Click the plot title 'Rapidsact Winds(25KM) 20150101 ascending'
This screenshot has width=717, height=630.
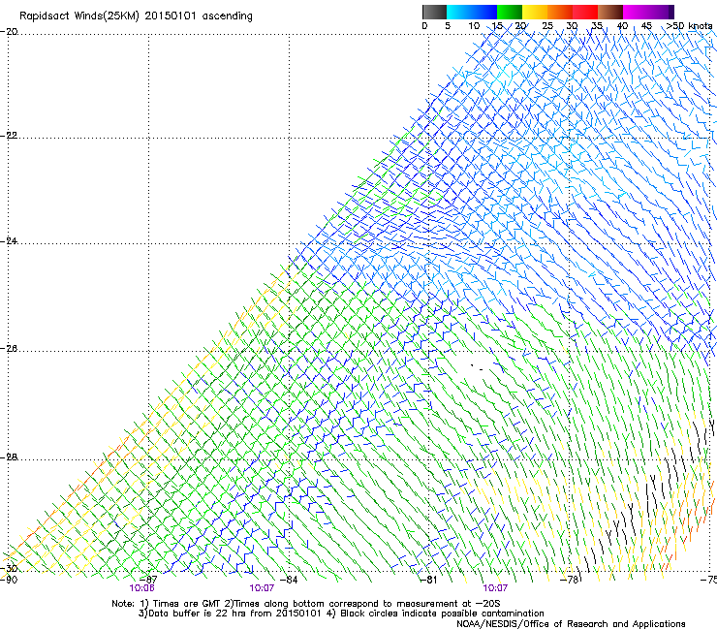(x=136, y=16)
